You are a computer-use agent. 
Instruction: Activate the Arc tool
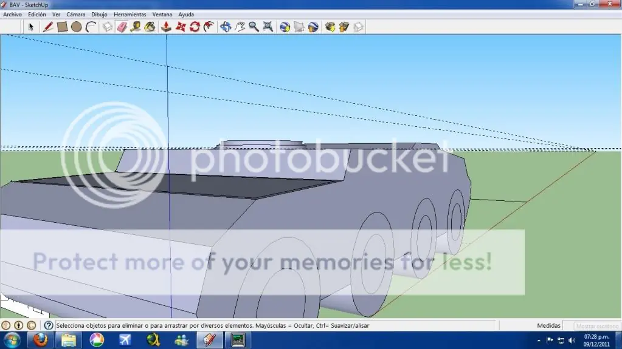click(91, 27)
